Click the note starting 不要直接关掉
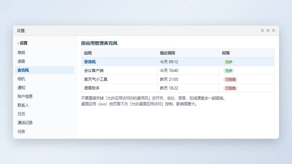 click(153, 98)
